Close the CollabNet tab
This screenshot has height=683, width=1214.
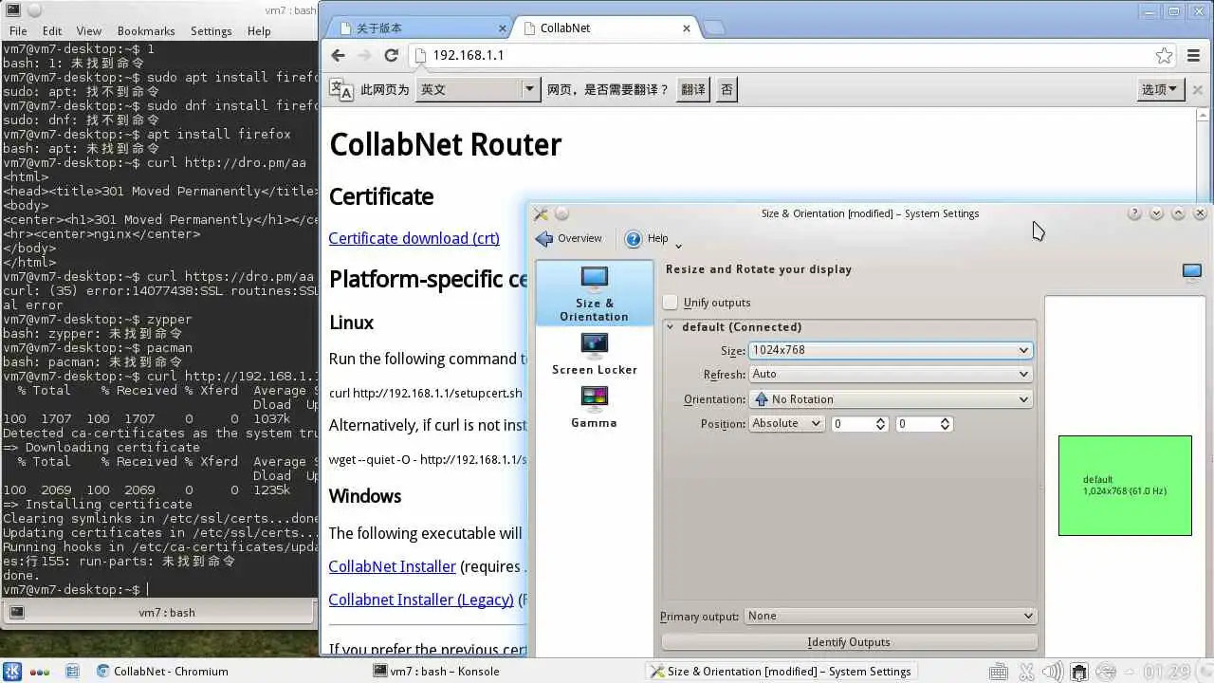(687, 28)
